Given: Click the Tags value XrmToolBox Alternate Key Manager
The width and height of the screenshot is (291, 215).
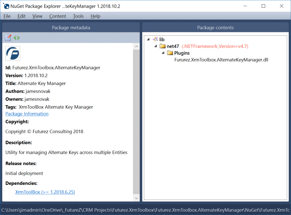Looking at the screenshot, I should click(x=56, y=107).
